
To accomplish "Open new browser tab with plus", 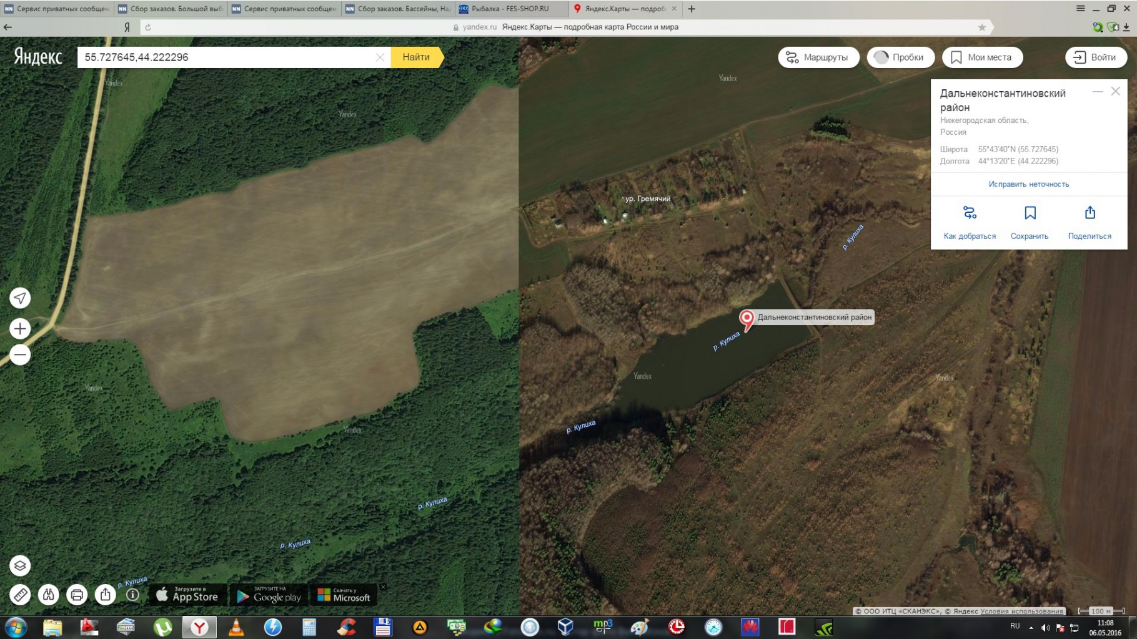I will click(692, 9).
